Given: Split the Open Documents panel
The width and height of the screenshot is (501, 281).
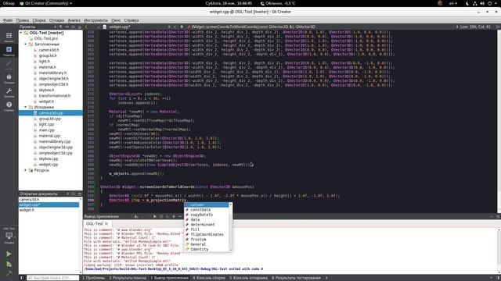Looking at the screenshot, I should 74,194.
